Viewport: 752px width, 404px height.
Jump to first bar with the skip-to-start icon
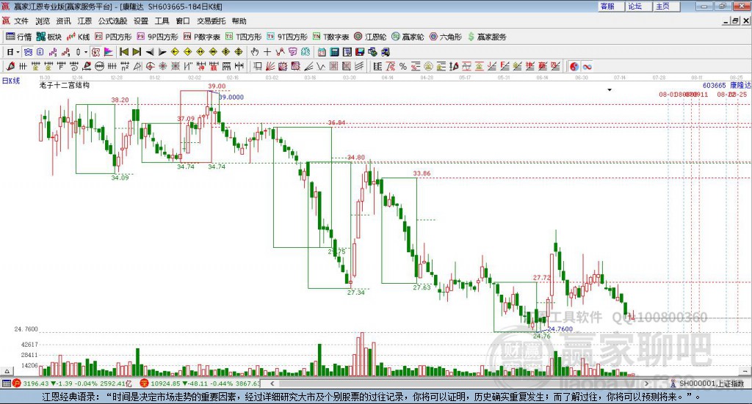point(123,52)
